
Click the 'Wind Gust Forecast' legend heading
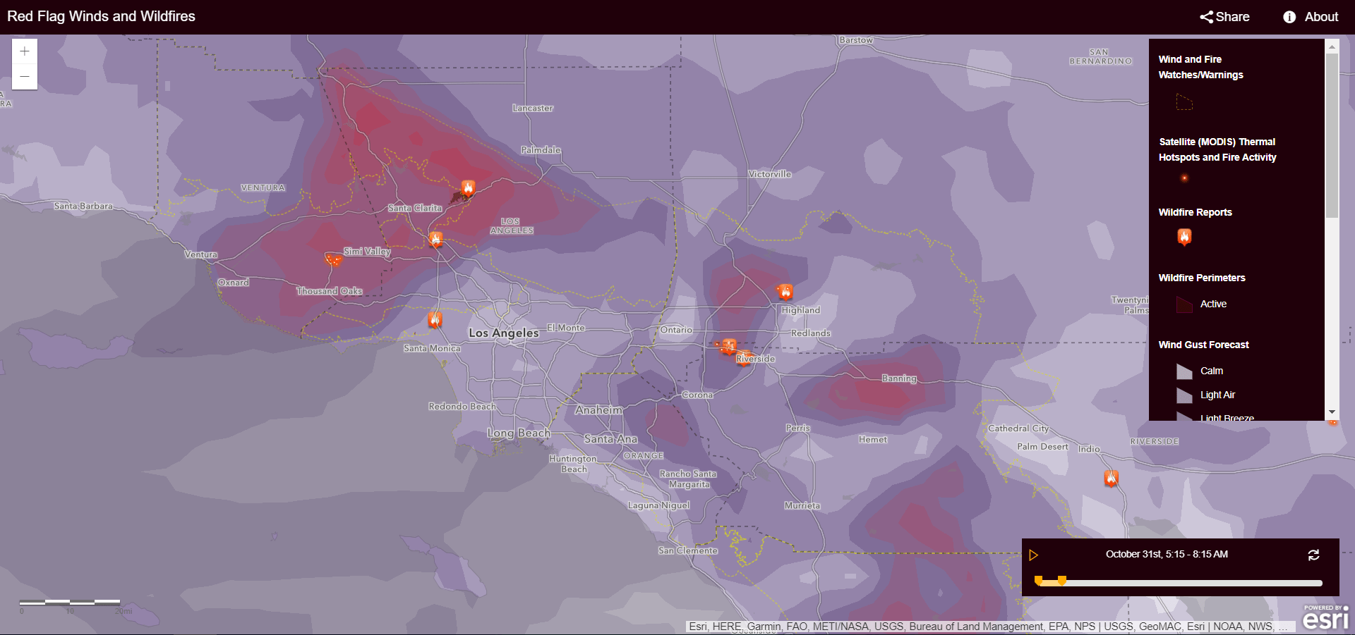[1203, 345]
